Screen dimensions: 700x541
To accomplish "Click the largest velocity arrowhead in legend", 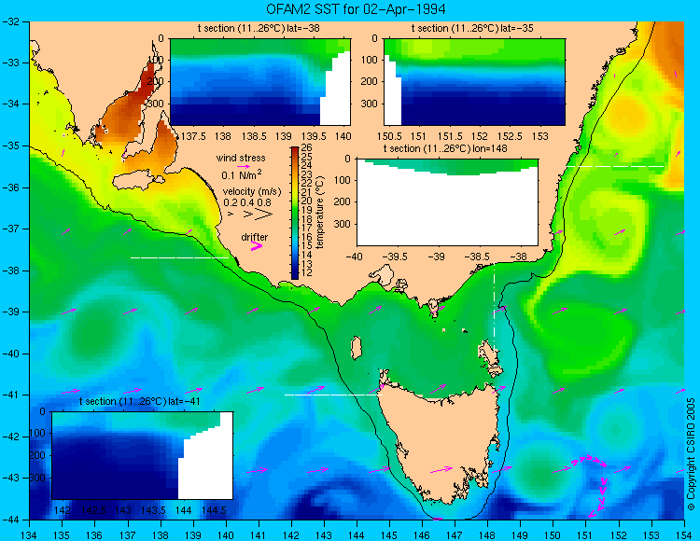I will pyautogui.click(x=264, y=215).
